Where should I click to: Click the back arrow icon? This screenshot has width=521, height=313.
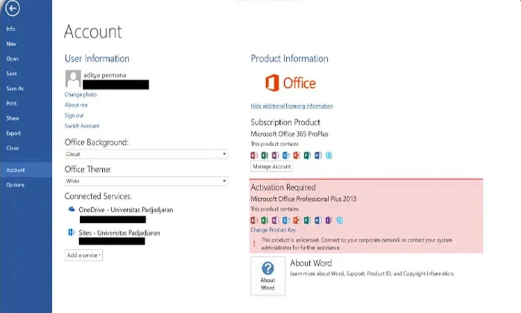[x=12, y=9]
